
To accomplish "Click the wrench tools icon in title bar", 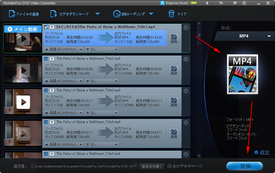I will tap(221, 3).
